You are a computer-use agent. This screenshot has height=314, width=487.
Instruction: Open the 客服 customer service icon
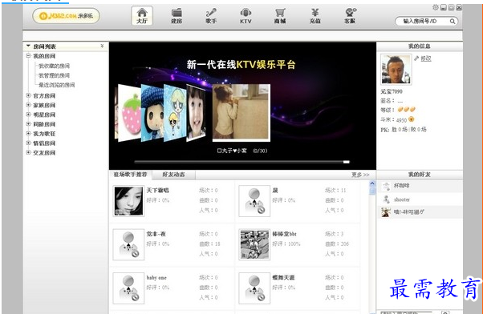(350, 16)
